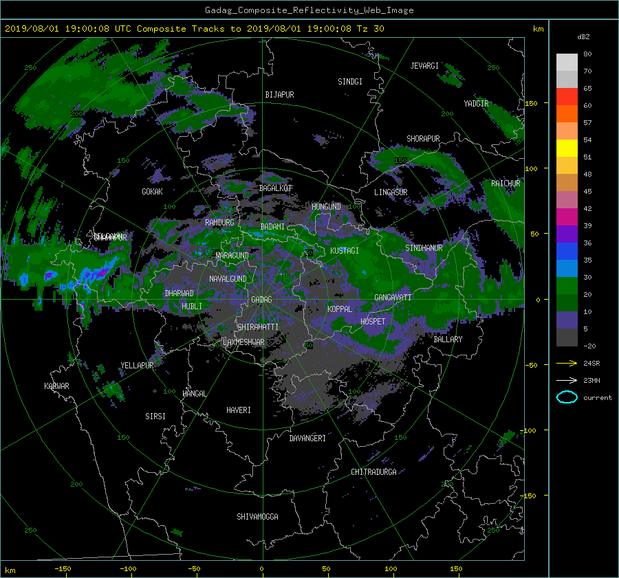Click the KOPPAL city label
619x578 pixels.
340,309
